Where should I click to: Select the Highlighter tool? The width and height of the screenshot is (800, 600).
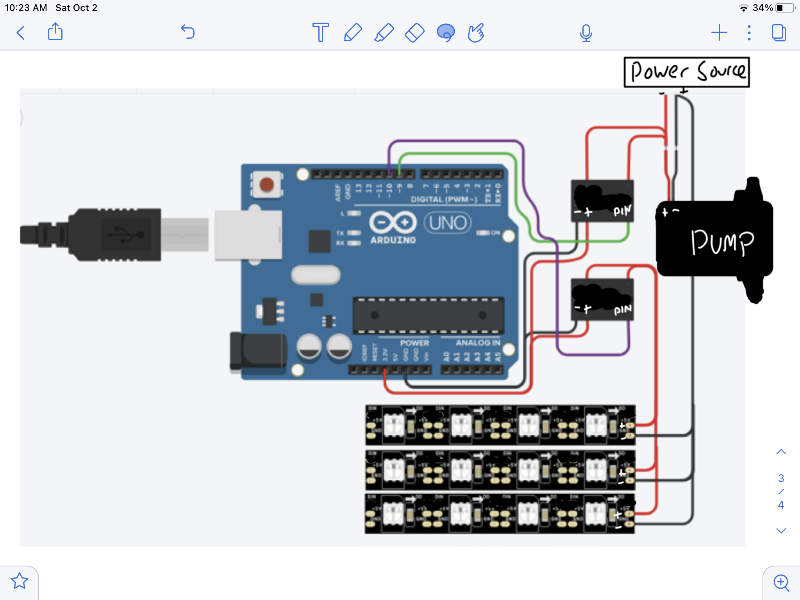pos(384,32)
